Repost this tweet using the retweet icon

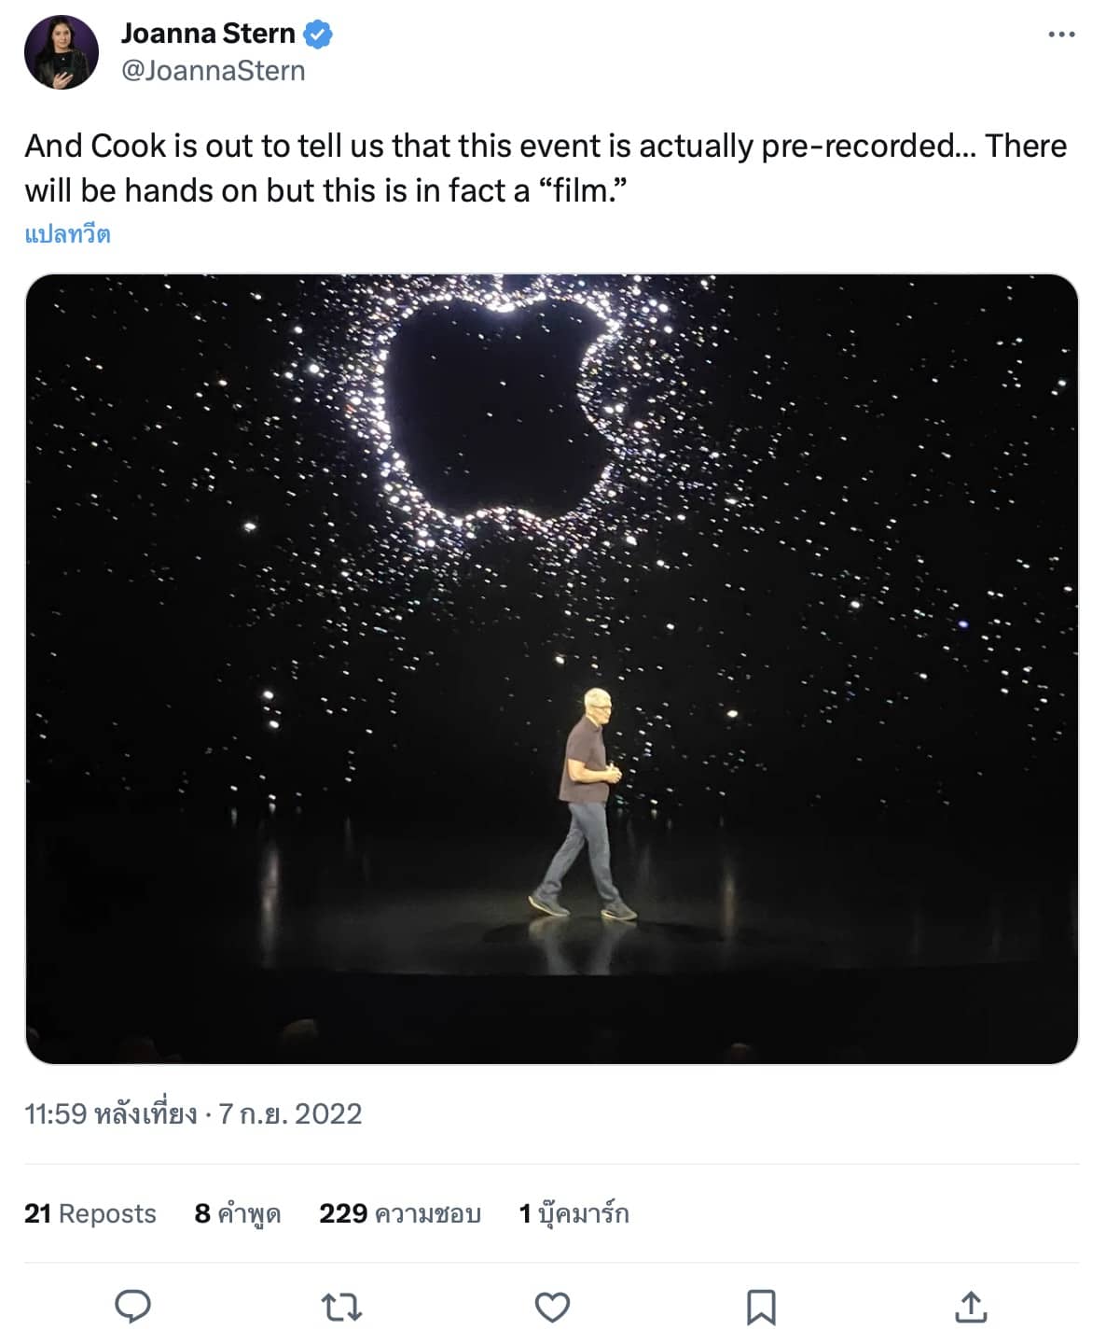(x=342, y=1307)
